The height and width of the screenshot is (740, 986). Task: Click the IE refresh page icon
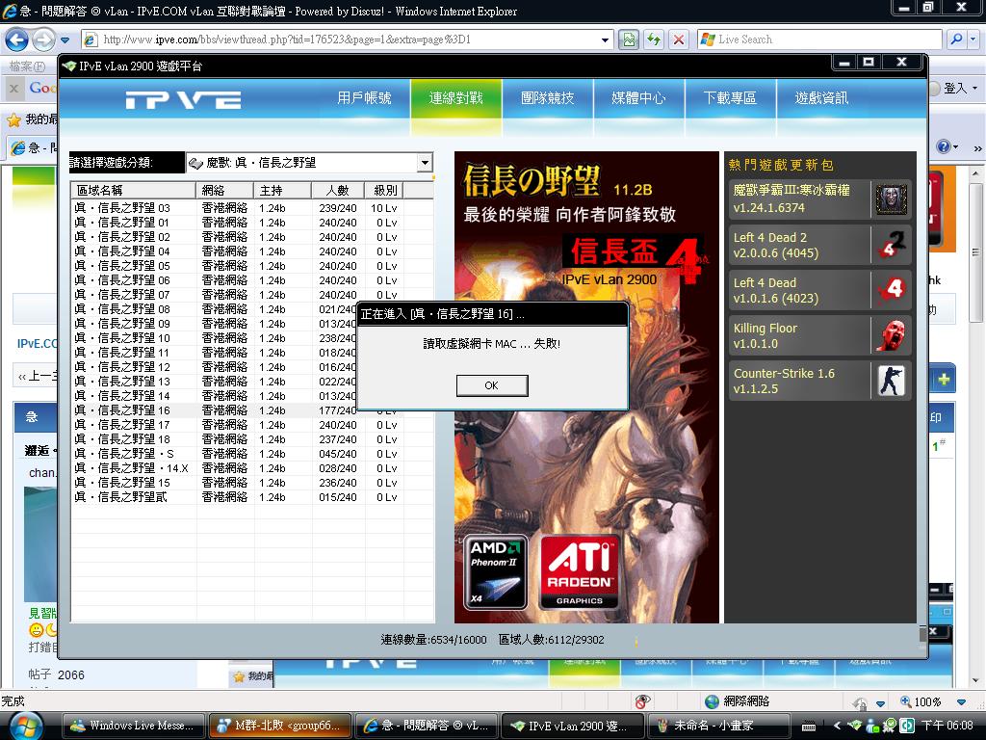pos(654,40)
